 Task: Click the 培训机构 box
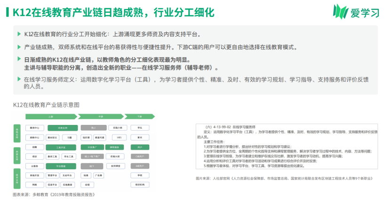[x=140, y=185]
